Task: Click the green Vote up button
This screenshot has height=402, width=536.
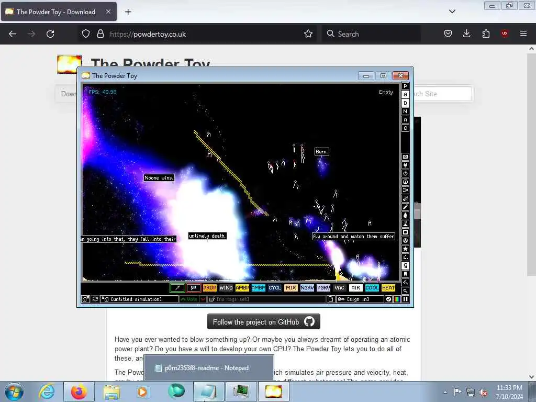Action: (x=189, y=299)
